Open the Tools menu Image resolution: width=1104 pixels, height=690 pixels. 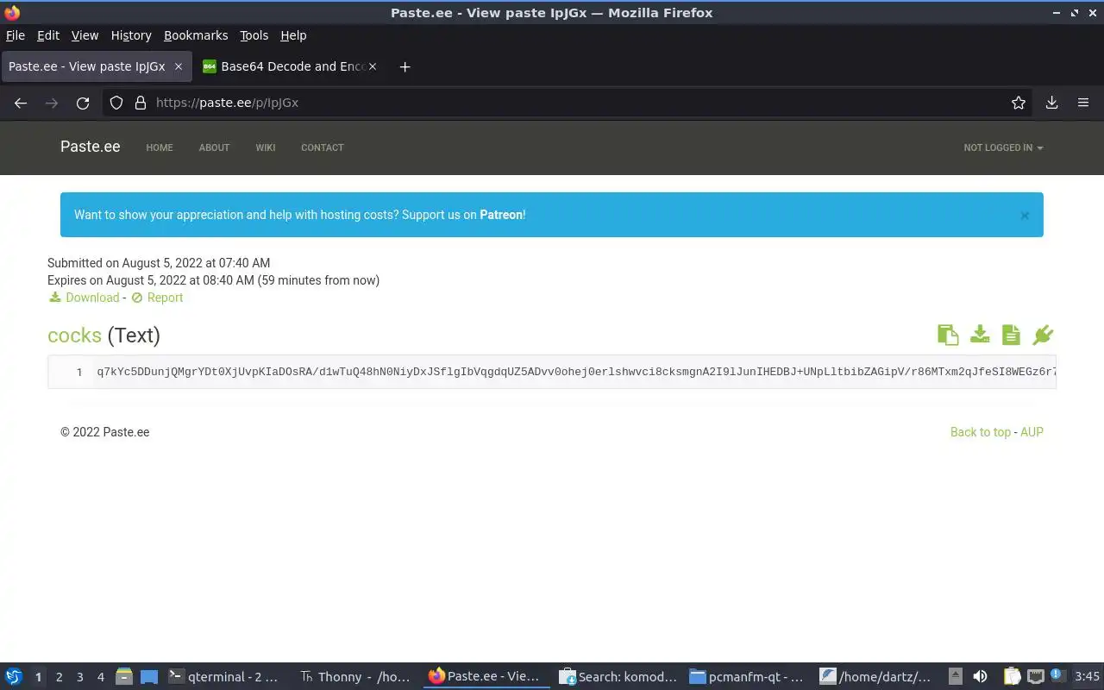click(254, 35)
